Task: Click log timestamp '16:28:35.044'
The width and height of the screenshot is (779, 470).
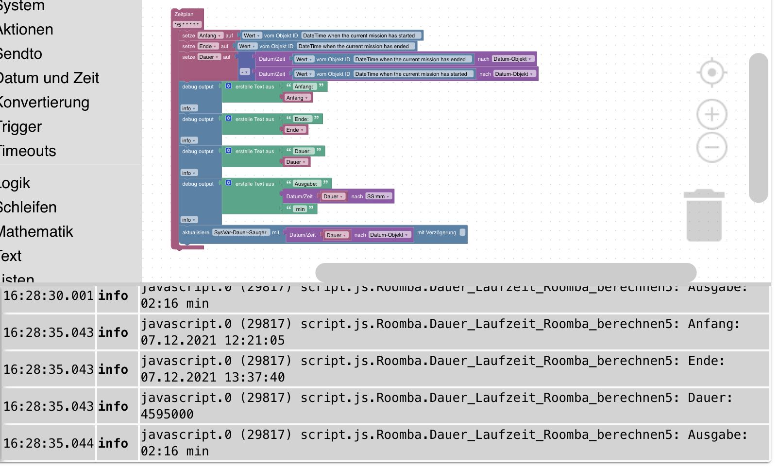Action: coord(49,443)
